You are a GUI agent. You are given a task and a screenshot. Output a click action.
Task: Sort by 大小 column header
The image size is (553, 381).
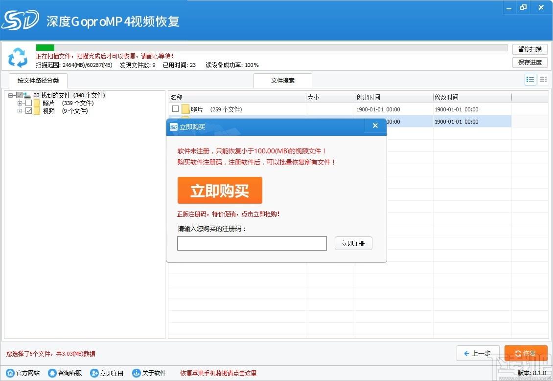coord(330,97)
